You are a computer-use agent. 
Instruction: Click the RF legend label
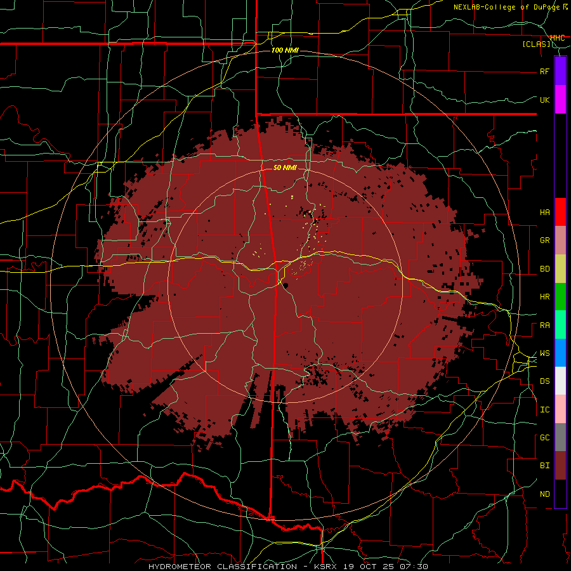[x=544, y=71]
